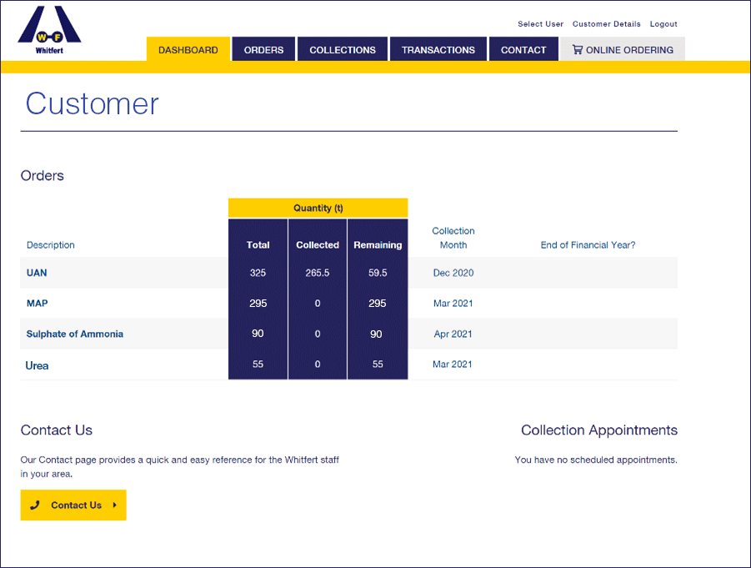Screen dimensions: 751x568
Task: Open the MAP order description
Action: (x=37, y=303)
